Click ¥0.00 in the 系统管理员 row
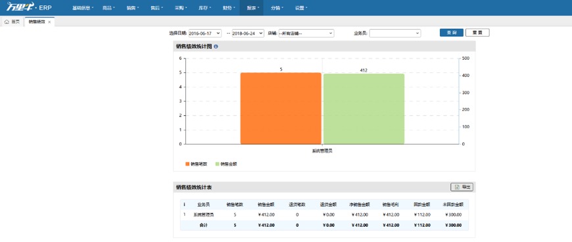Viewport: 572px width, 242px height. coord(328,214)
